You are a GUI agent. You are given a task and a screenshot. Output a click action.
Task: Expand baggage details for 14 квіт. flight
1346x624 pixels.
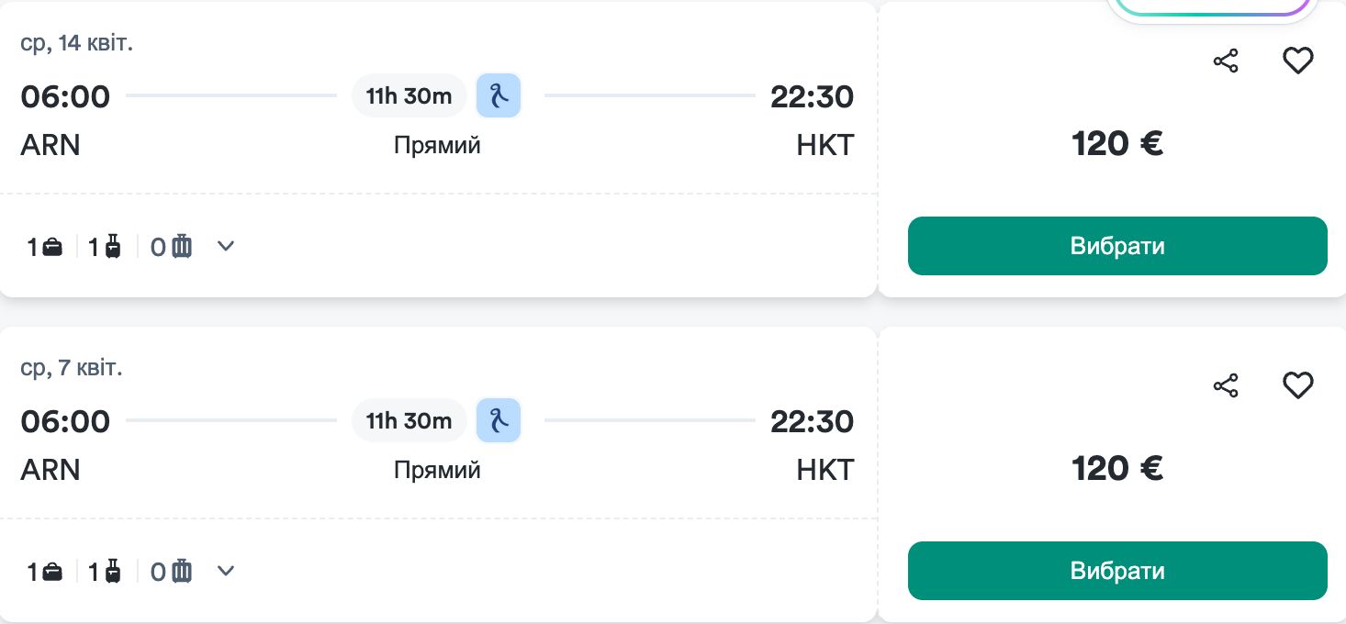(226, 246)
